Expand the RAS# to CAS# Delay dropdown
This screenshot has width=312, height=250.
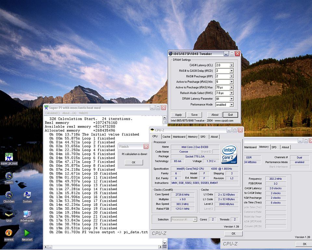point(231,71)
